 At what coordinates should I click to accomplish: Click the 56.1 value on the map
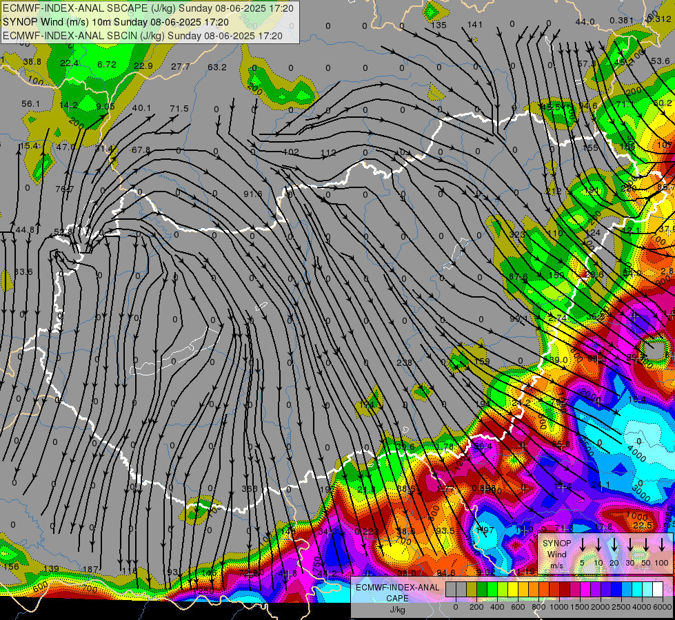30,104
